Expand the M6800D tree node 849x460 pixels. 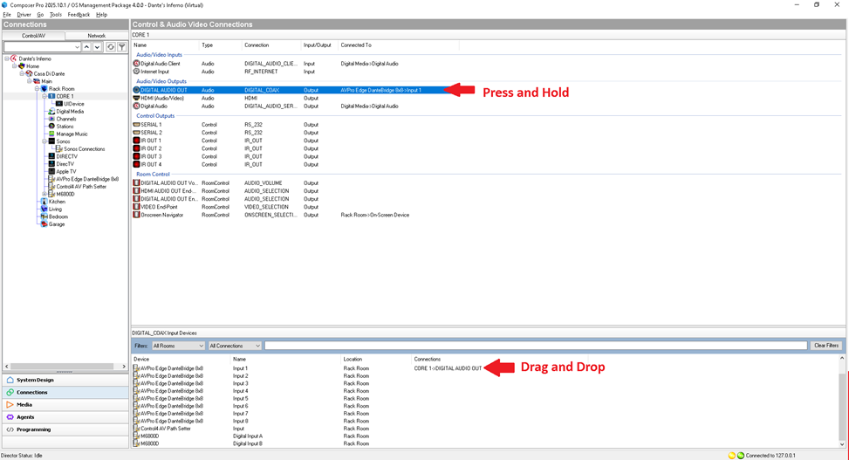pyautogui.click(x=45, y=194)
